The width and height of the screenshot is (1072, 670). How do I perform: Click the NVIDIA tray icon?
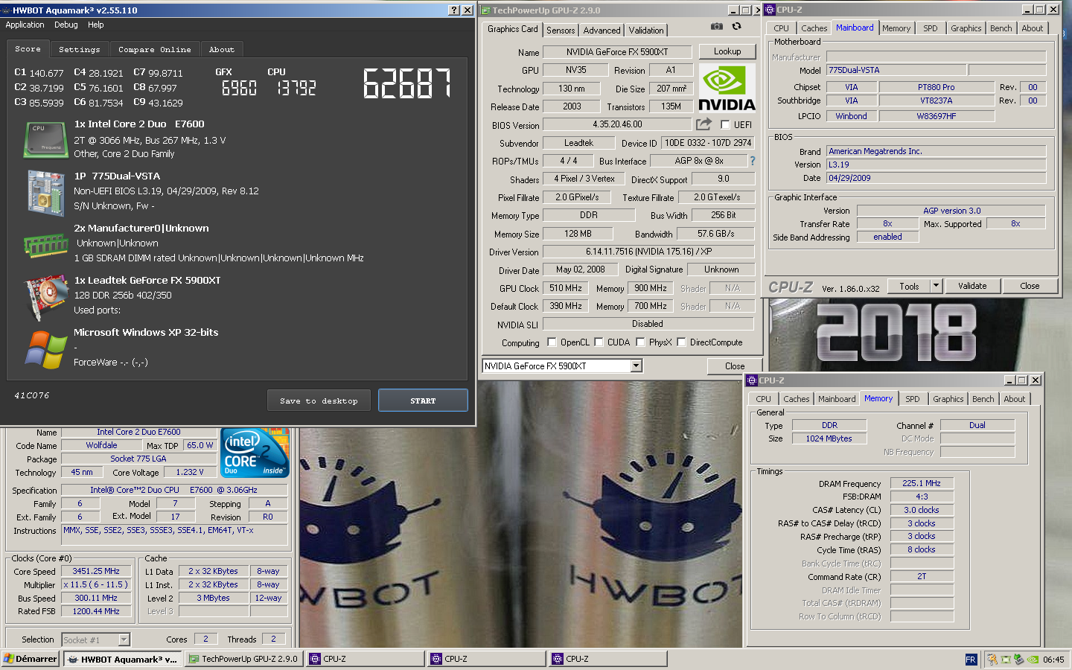click(1033, 659)
